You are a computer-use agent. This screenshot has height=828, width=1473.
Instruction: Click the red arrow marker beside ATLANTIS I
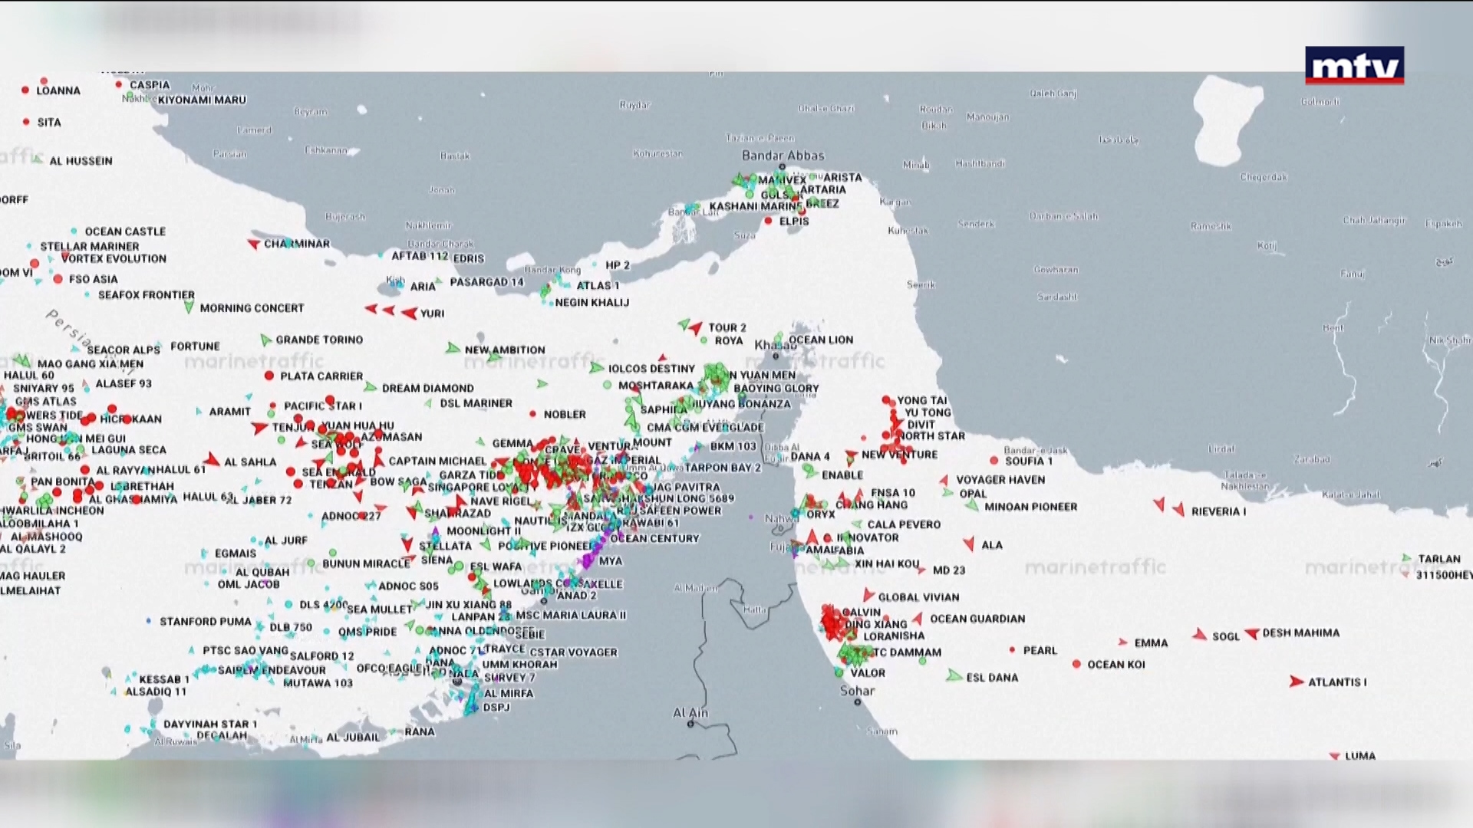(1296, 682)
